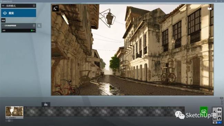The height and width of the screenshot is (126, 224).
Task: Toggle the settings button next to help
Action: pos(215,123)
